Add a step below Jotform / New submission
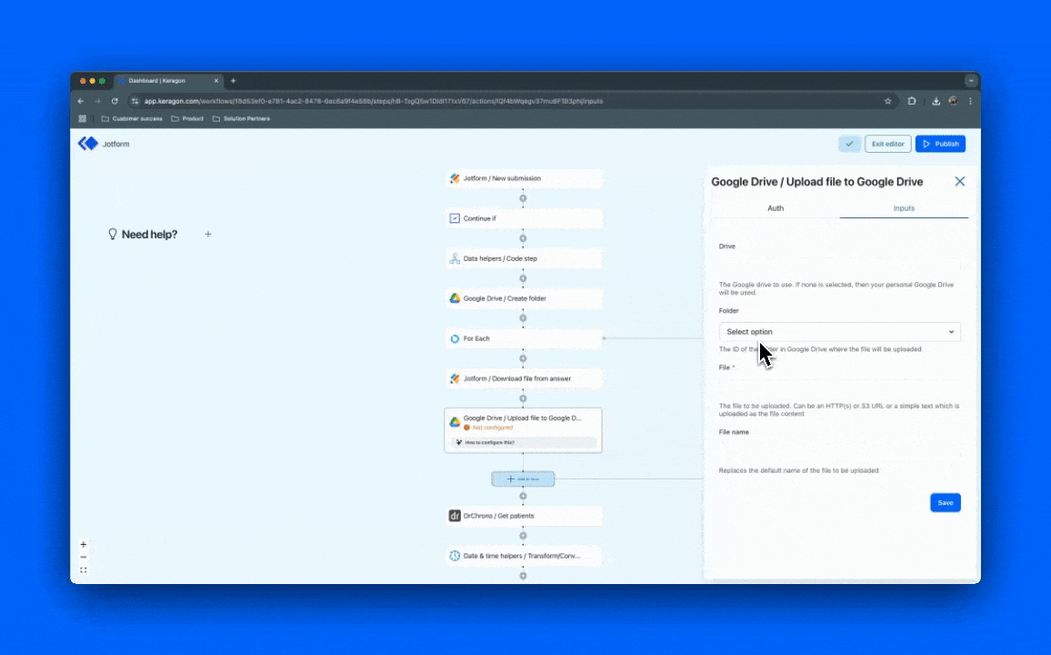 [523, 198]
